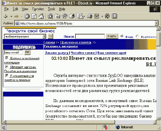Open 'Привлечение клиентов' breadcrumb link
The height and width of the screenshot is (131, 161).
[76, 42]
